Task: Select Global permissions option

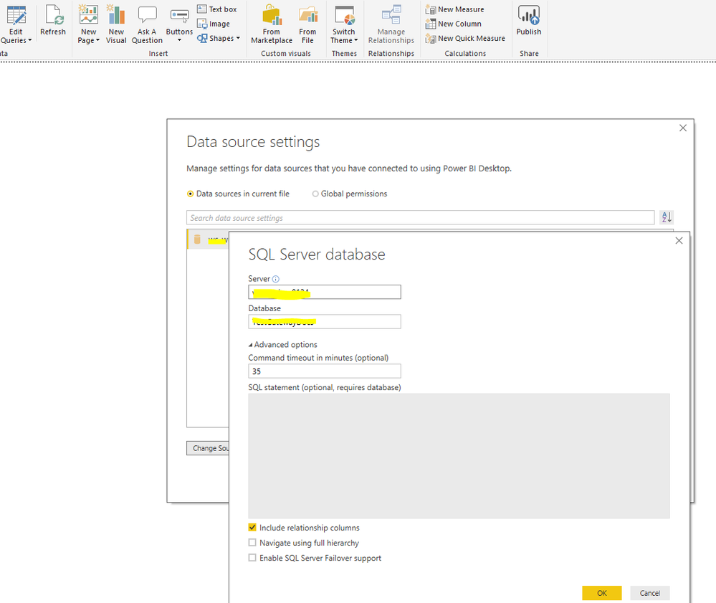Action: click(x=349, y=194)
